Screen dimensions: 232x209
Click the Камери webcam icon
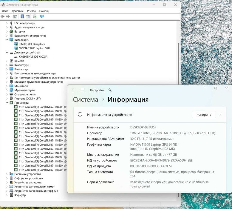(11, 61)
